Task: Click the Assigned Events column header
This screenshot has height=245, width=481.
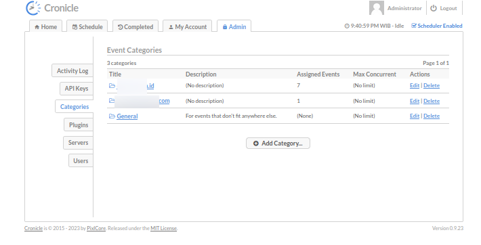Action: pos(318,74)
